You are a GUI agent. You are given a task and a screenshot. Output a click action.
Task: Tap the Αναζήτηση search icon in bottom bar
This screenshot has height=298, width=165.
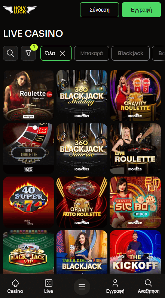149,283
